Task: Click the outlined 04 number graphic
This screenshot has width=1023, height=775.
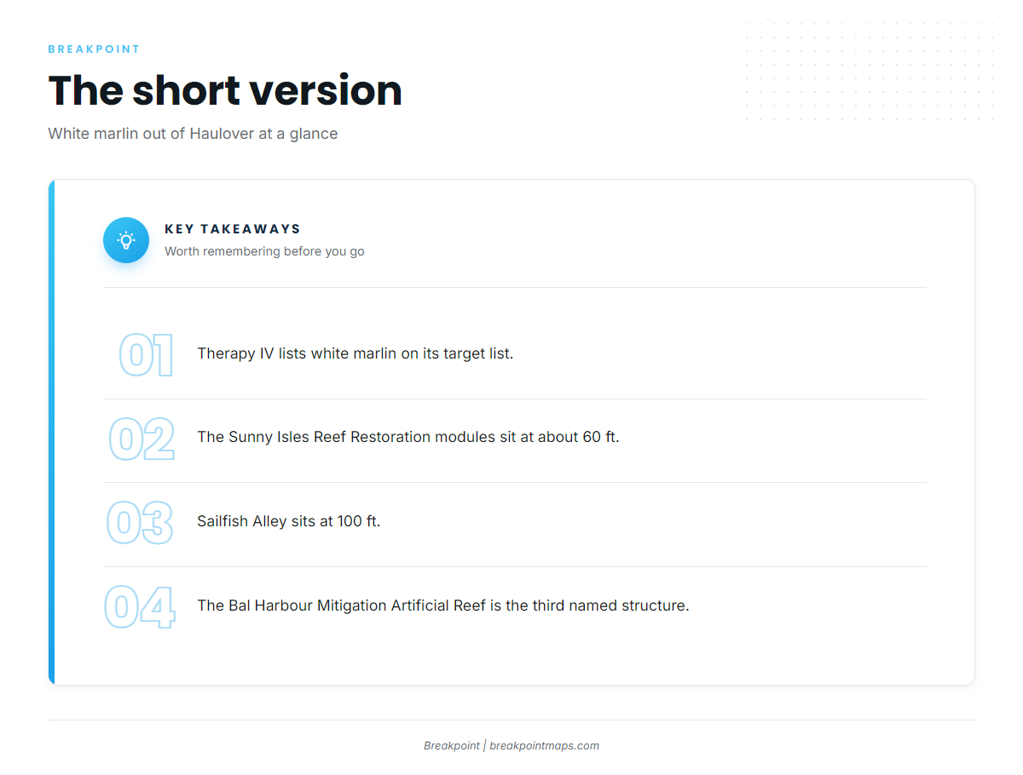Action: pos(140,608)
